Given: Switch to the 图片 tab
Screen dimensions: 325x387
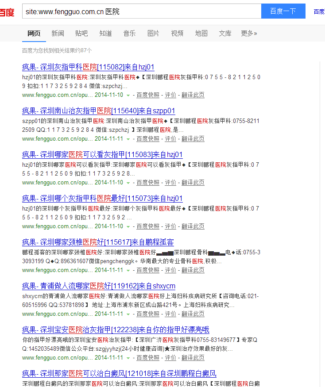Looking at the screenshot, I should [153, 33].
